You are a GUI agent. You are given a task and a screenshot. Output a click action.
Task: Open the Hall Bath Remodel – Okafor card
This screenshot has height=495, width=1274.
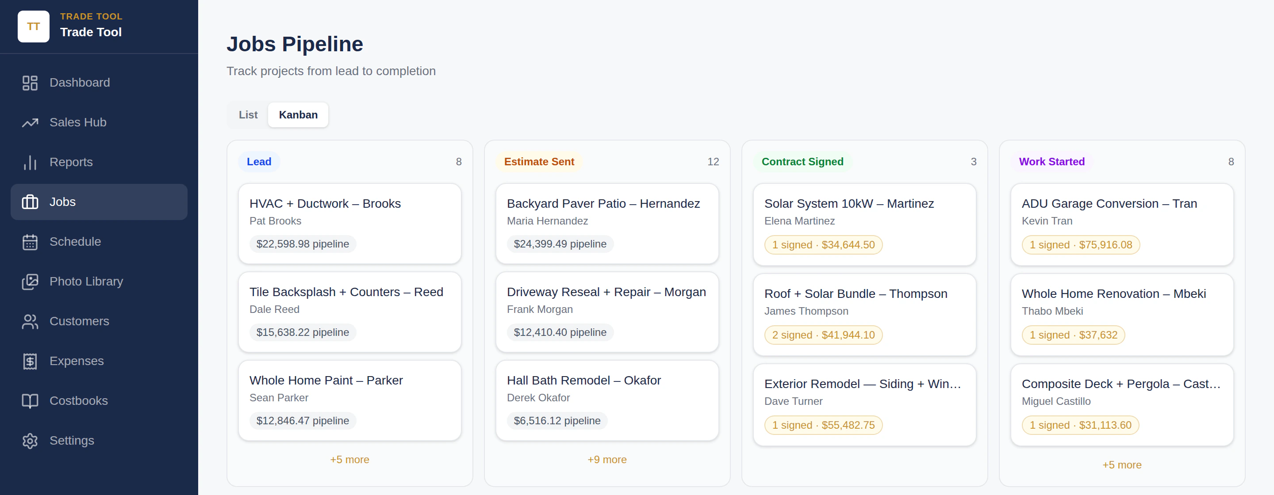tap(607, 401)
